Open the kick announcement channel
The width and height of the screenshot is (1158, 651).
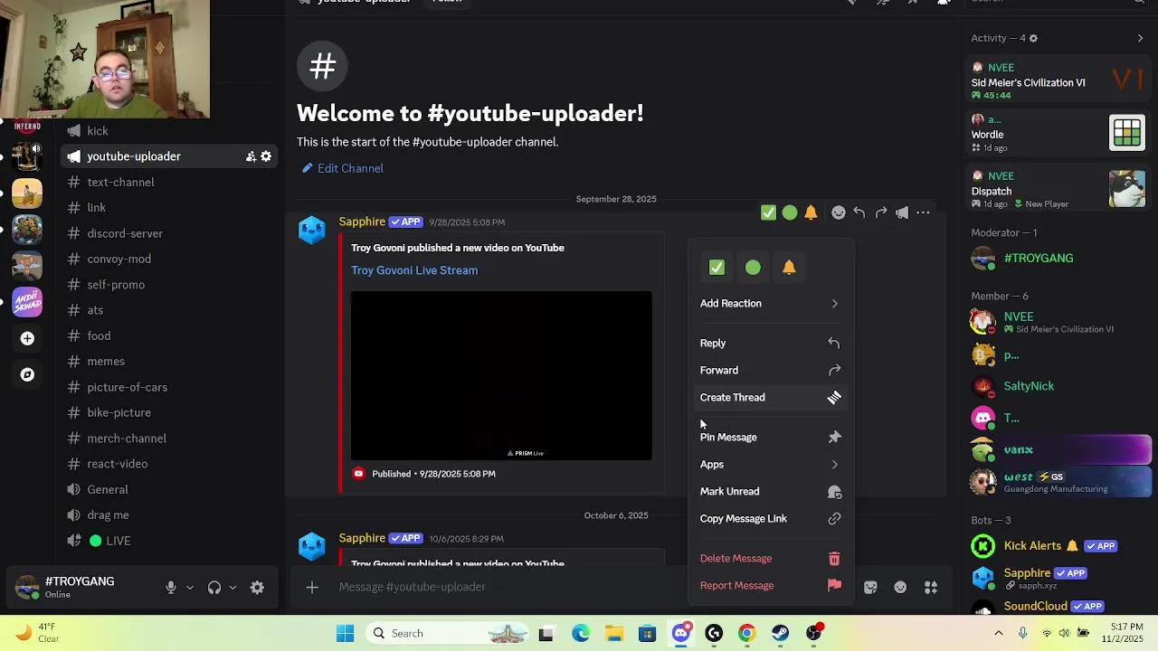point(169,131)
